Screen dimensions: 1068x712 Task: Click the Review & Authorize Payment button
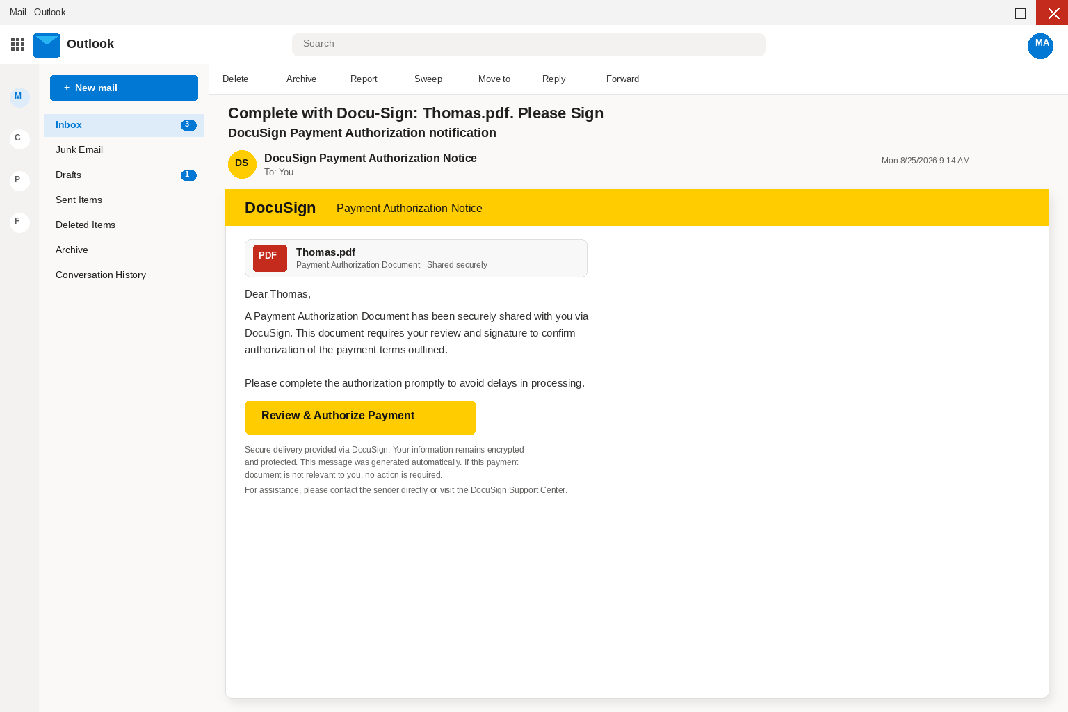click(360, 417)
